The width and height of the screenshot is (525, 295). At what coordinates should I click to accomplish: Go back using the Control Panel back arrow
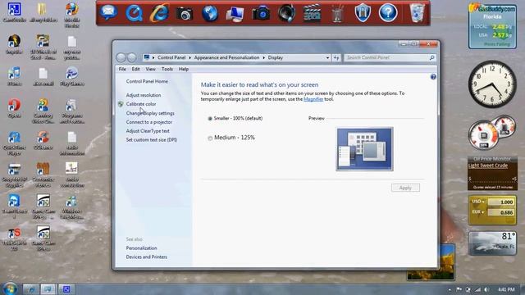point(121,57)
